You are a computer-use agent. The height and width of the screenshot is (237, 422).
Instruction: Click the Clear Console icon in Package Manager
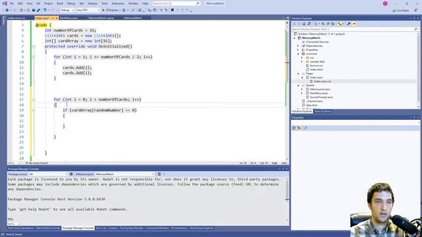pyautogui.click(x=159, y=174)
